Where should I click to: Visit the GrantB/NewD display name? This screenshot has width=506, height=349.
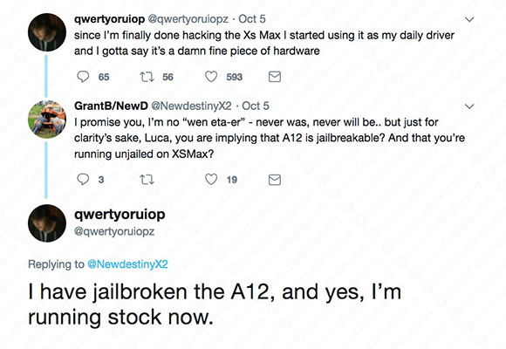coord(111,106)
